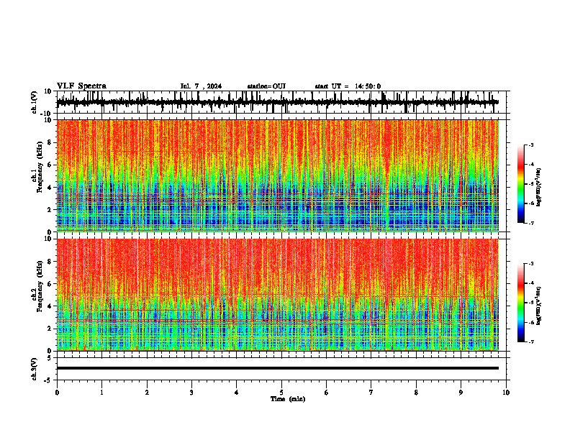This screenshot has width=570, height=440.
Task: Click time axis tick label "7"
Action: 371,393
